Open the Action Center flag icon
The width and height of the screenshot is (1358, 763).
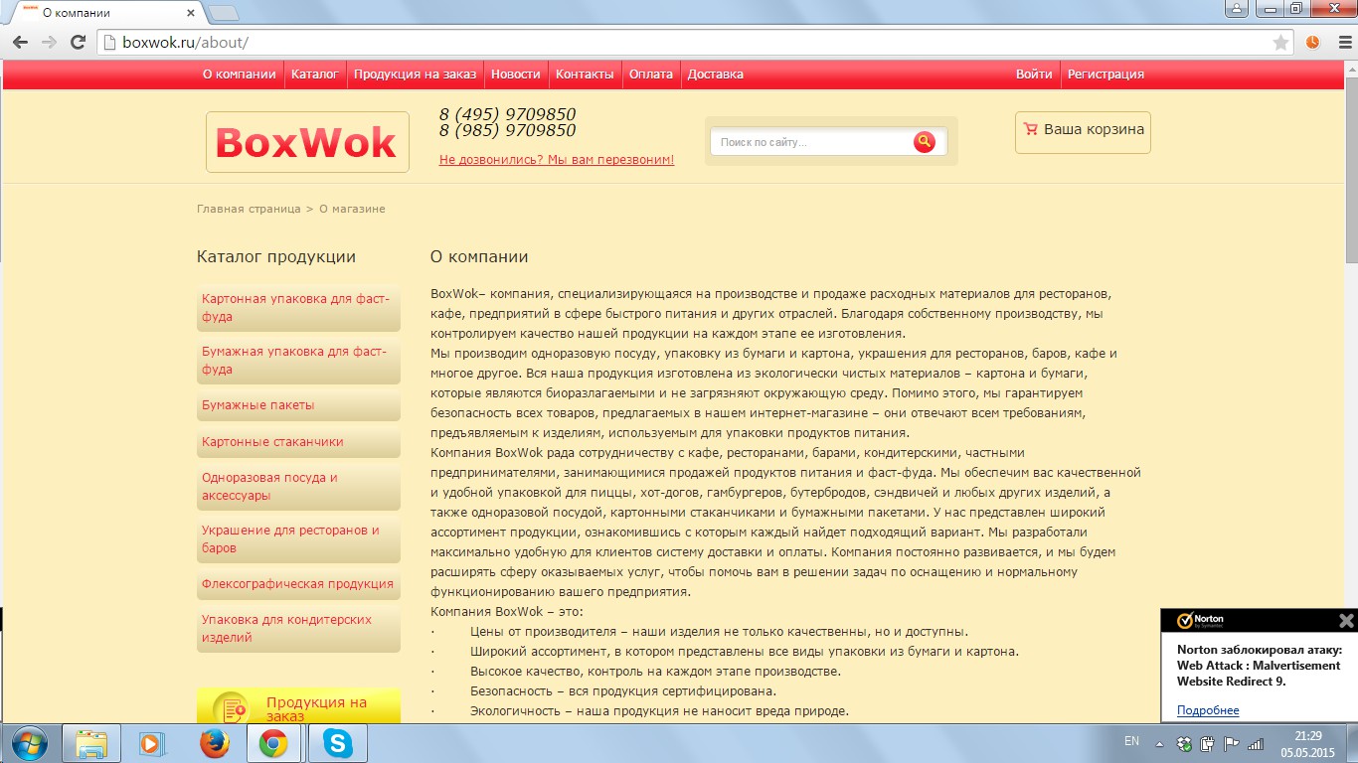click(x=1231, y=743)
